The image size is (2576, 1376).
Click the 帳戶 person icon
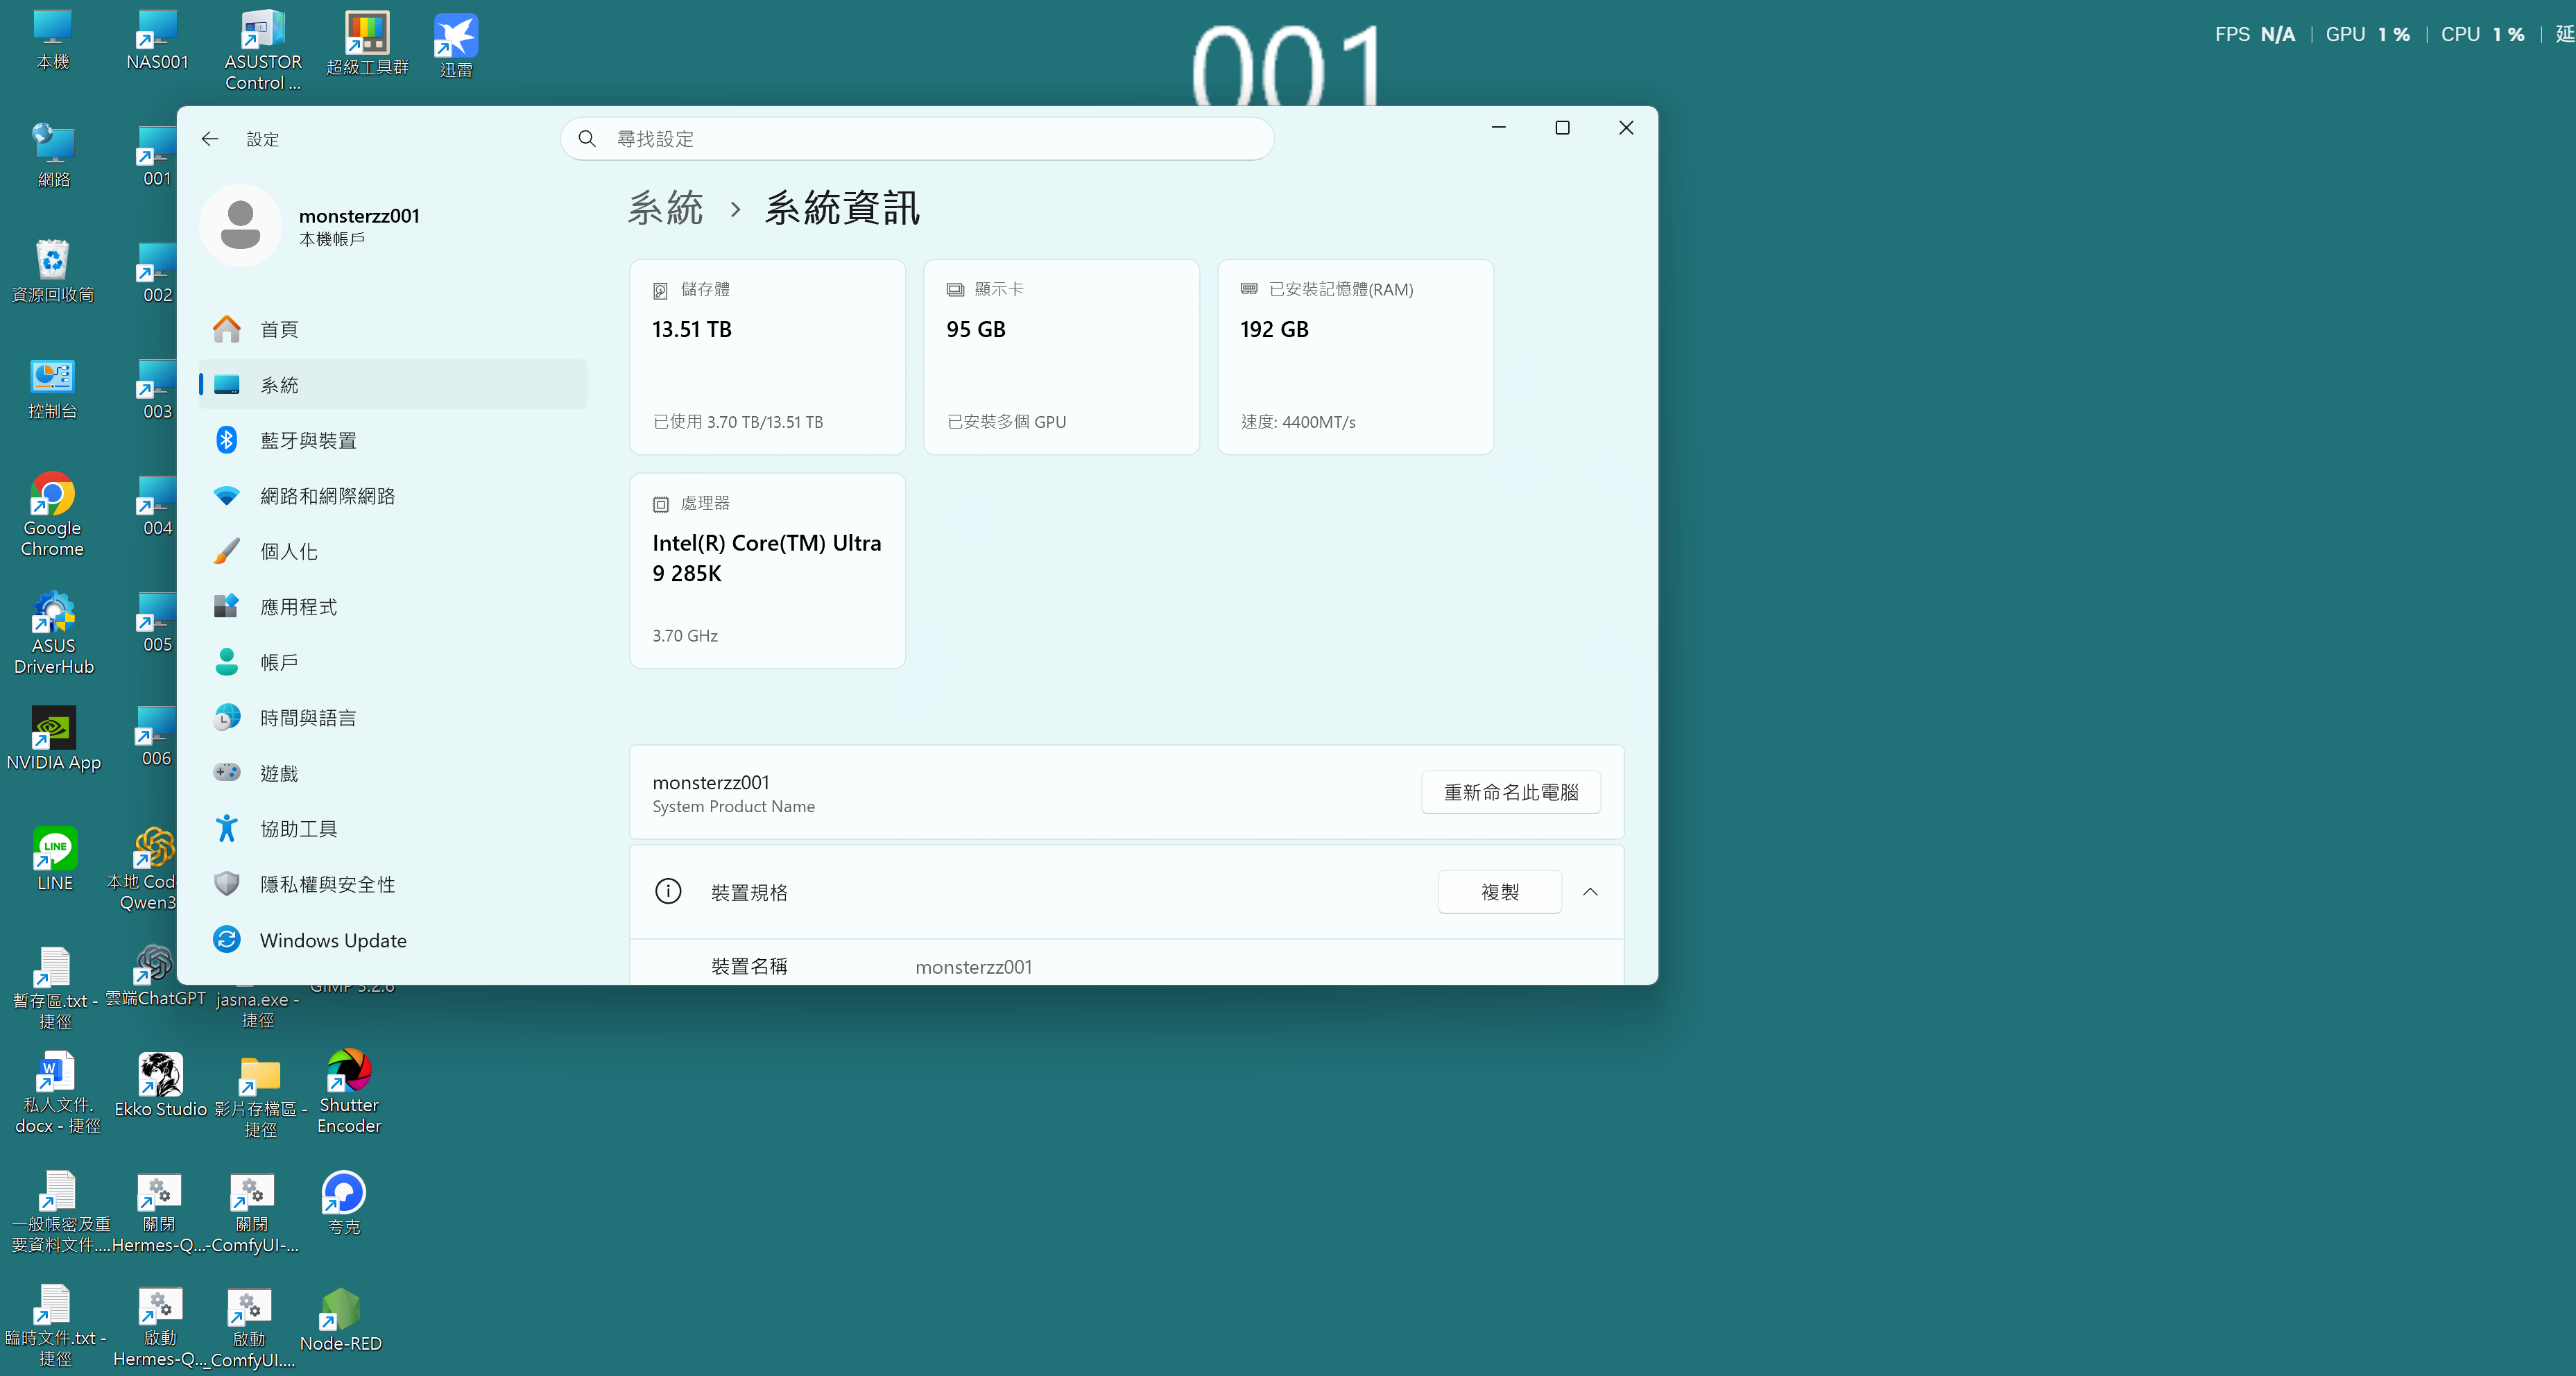point(227,662)
